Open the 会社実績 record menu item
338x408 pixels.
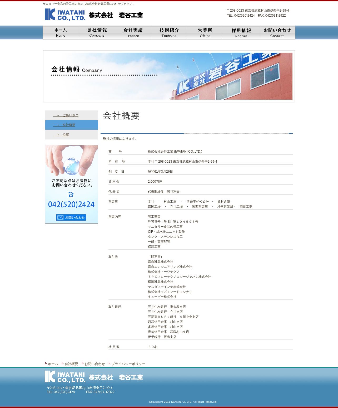[133, 32]
